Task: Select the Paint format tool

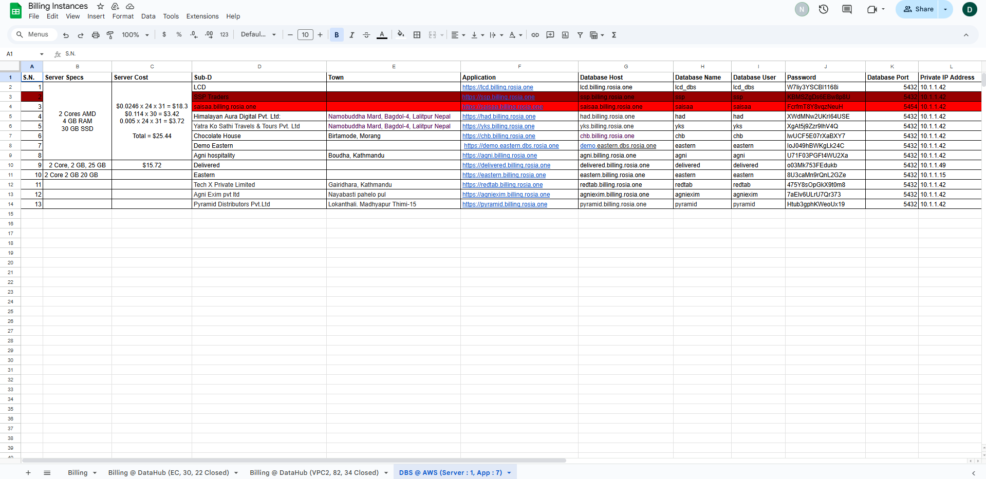Action: click(110, 35)
